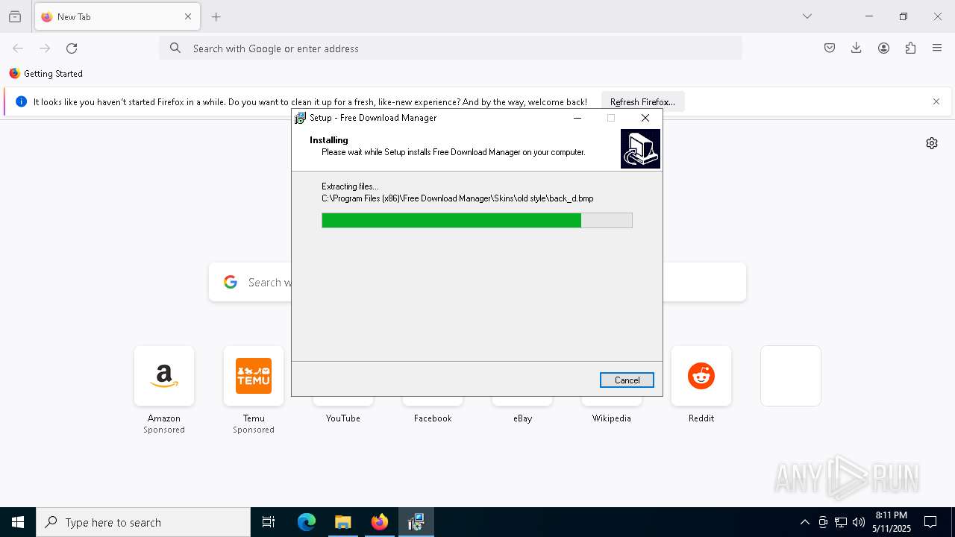Select the New Tab tab
Viewport: 955px width, 537px height.
[x=117, y=16]
